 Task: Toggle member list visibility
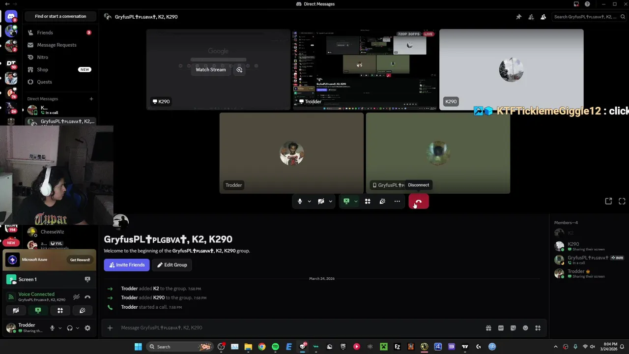543,17
